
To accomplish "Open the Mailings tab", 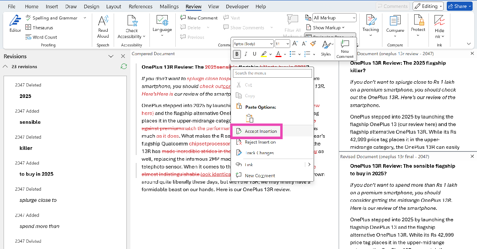I will 169,6.
